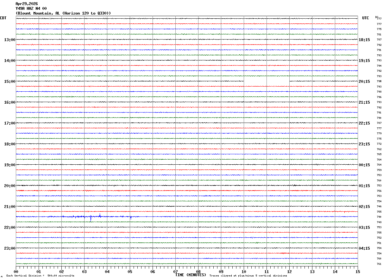
Task: Select minute 07 on the bottom axis
Action: coord(175,271)
